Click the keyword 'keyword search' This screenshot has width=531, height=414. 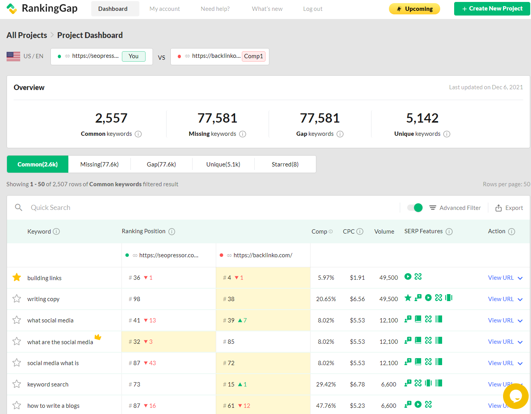[x=48, y=385]
